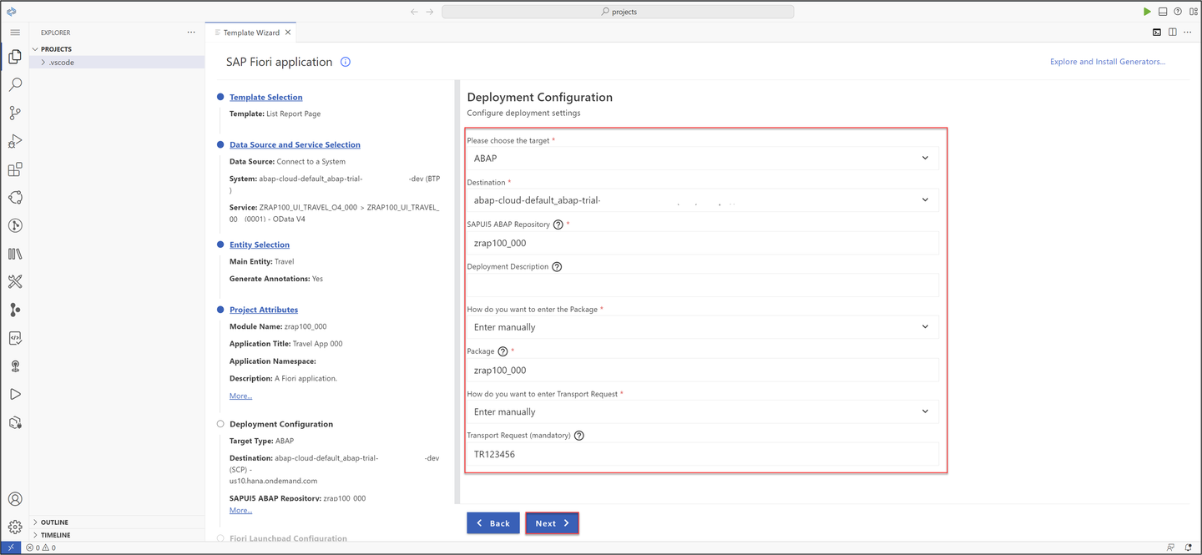
Task: Click the terminal icon in the editor tab bar
Action: coord(1157,33)
